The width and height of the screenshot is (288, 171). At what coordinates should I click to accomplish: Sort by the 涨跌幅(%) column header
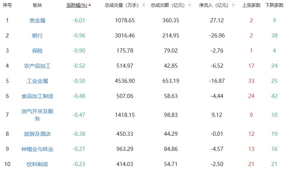[x=76, y=5]
